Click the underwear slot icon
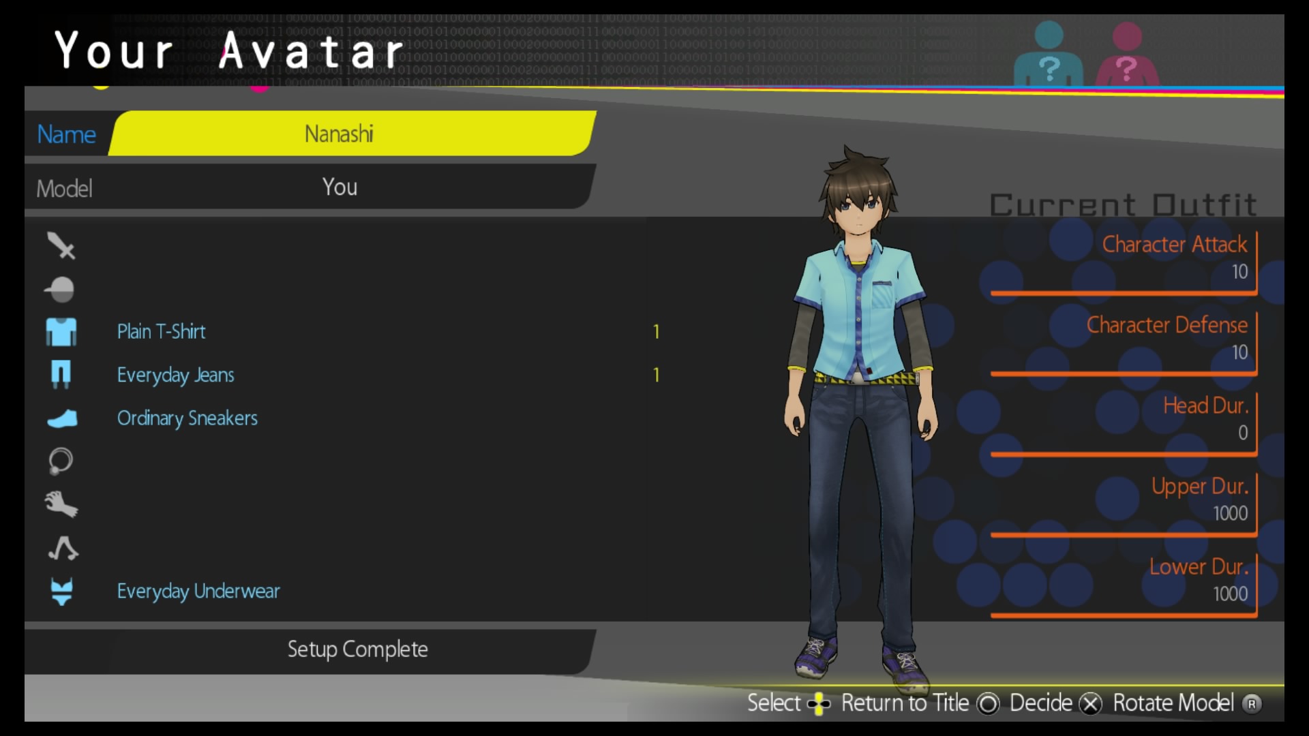The image size is (1309, 736). [61, 591]
